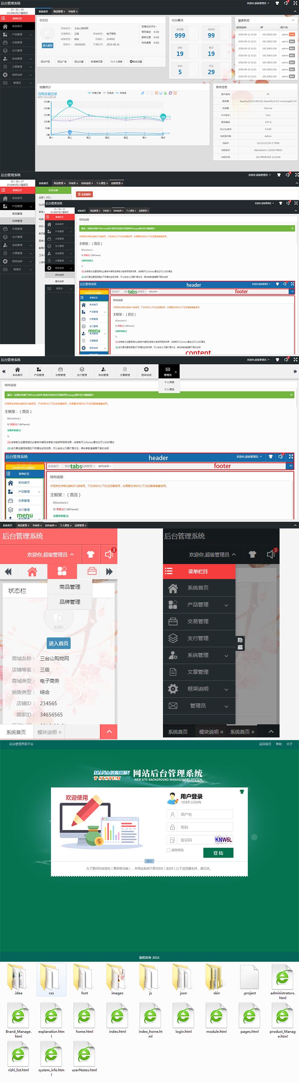Expand 管理员 in dark mobile menu
Image resolution: width=299 pixels, height=1082 pixels.
[x=226, y=706]
